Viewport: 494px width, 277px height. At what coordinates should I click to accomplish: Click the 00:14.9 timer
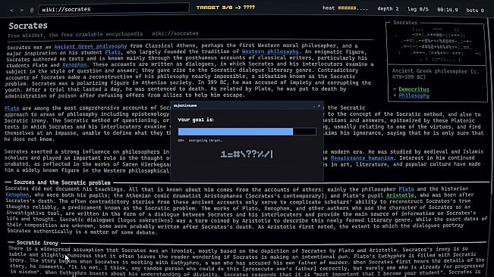447,10
